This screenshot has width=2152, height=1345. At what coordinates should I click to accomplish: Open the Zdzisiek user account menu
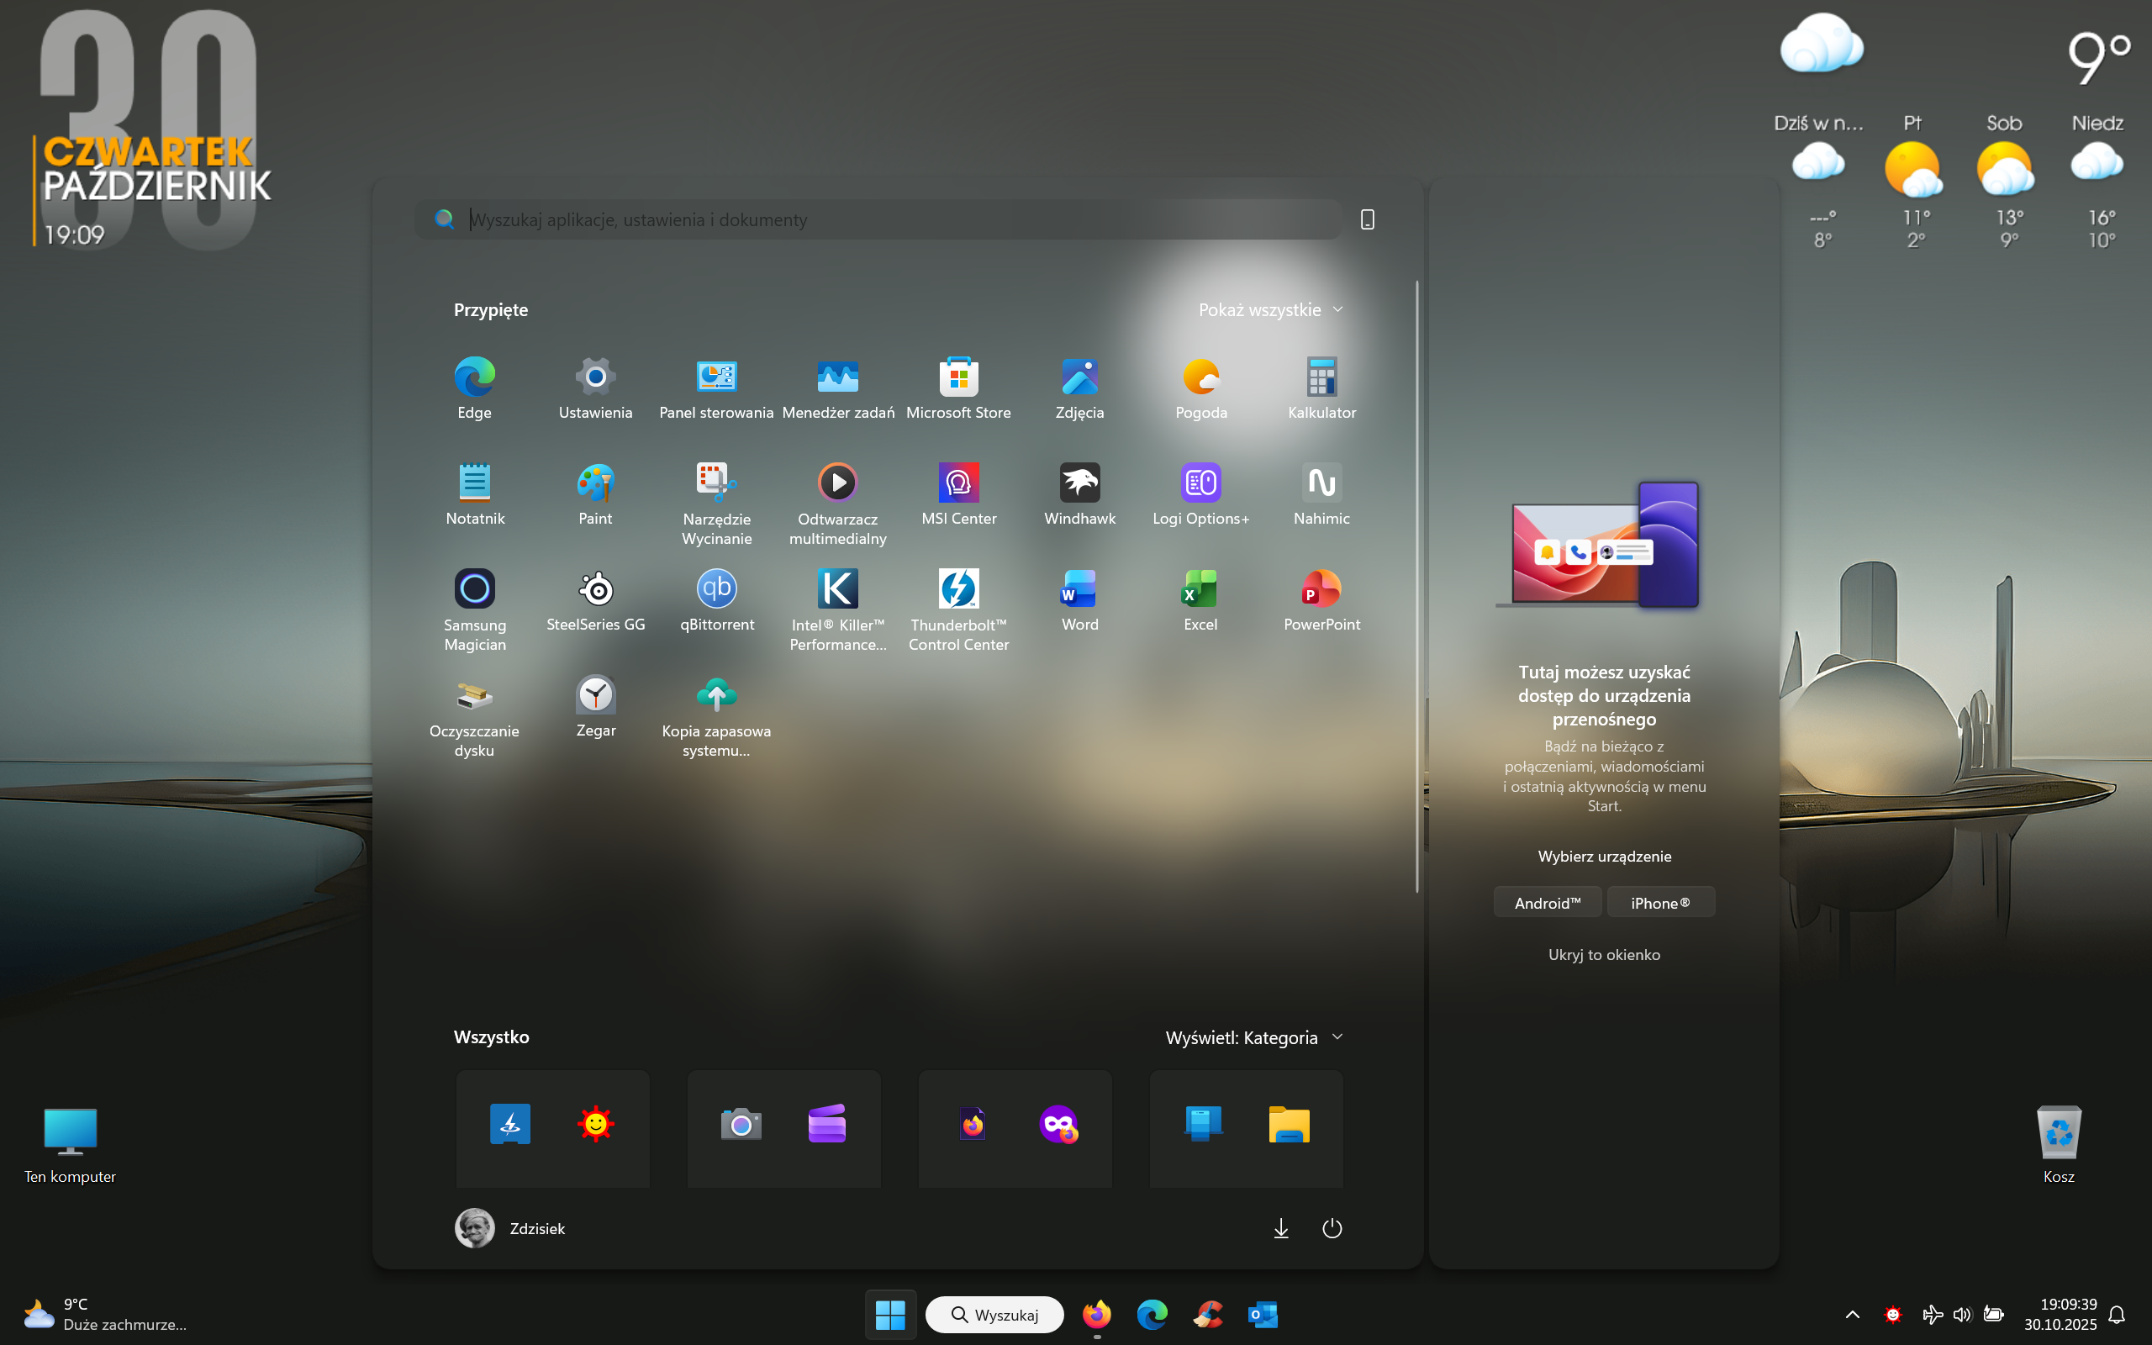pyautogui.click(x=510, y=1228)
